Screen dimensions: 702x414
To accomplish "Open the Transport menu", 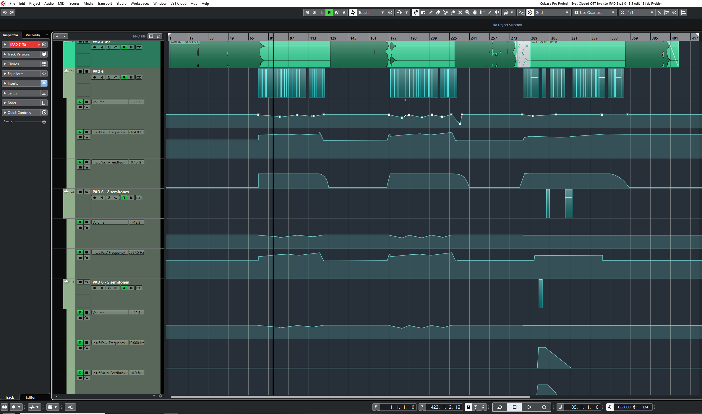I will pos(105,4).
